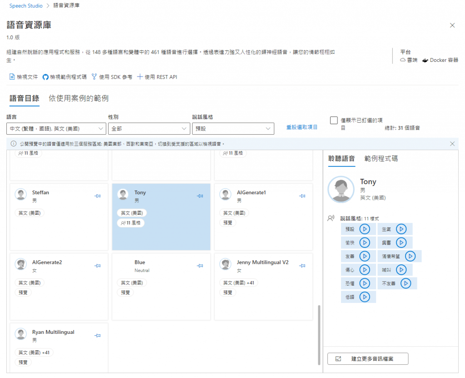Open the 語言 dropdown
Screen dimensions: 465x378
coord(56,129)
